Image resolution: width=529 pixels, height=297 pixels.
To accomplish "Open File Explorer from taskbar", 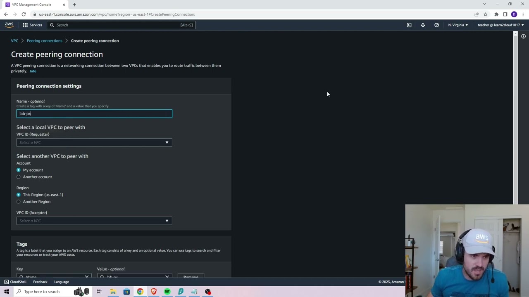I will coord(113,292).
